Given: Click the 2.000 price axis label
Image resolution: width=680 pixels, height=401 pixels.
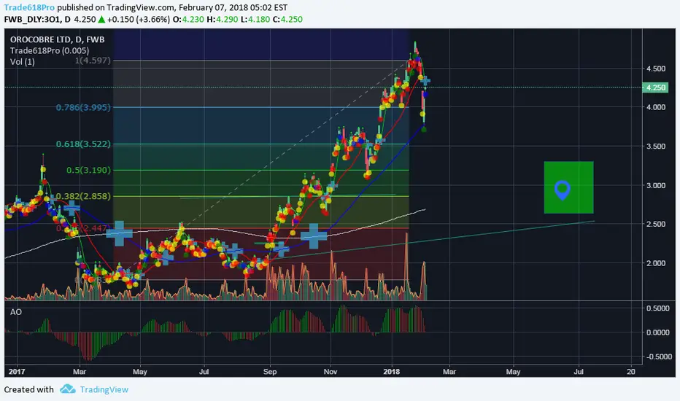Looking at the screenshot, I should (656, 263).
